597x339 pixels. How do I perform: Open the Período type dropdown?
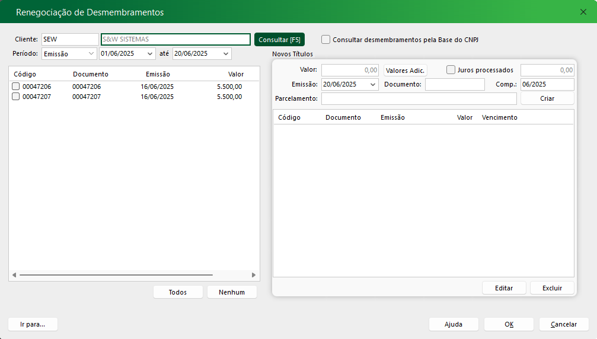[91, 54]
